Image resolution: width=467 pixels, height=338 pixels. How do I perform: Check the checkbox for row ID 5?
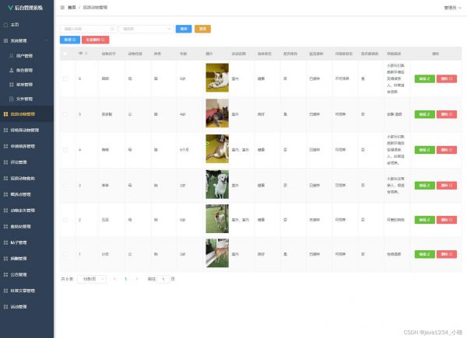[65, 114]
